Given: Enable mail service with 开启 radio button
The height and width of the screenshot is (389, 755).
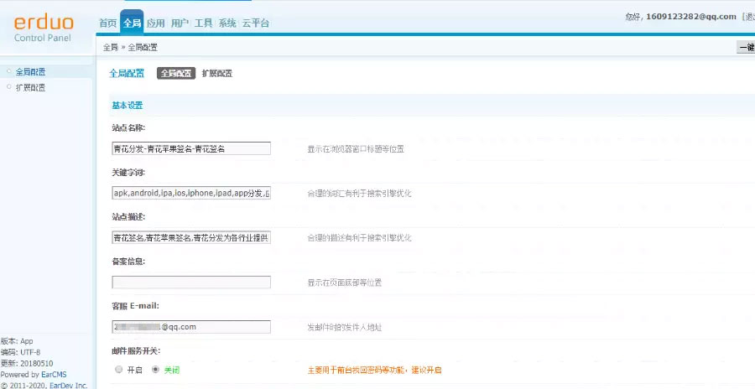Looking at the screenshot, I should click(118, 370).
